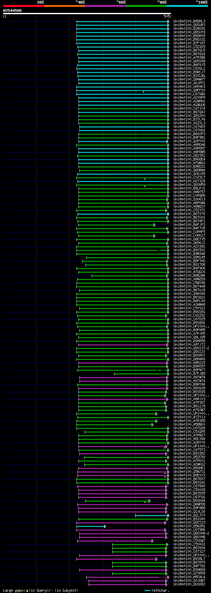Select hit label UniRef100_A5BNX0
The image size is (211, 593).
pos(189,425)
